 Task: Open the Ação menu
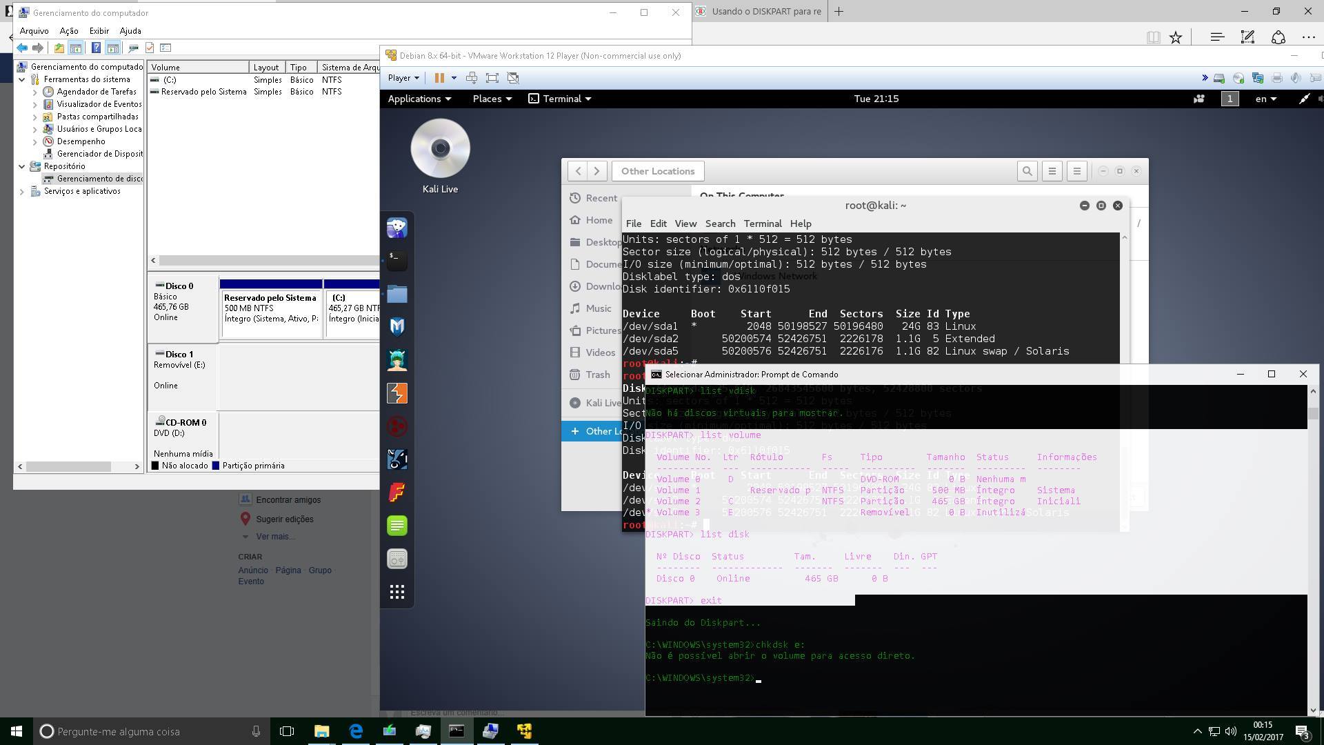click(x=69, y=31)
